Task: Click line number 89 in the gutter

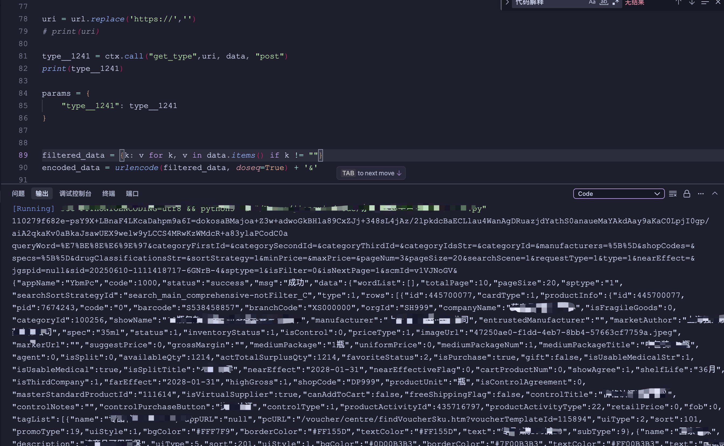Action: [23, 155]
